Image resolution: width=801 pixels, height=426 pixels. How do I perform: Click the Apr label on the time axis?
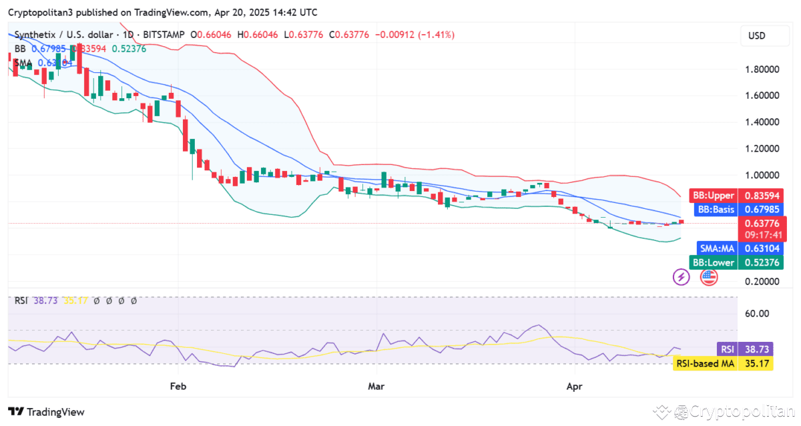tap(574, 386)
